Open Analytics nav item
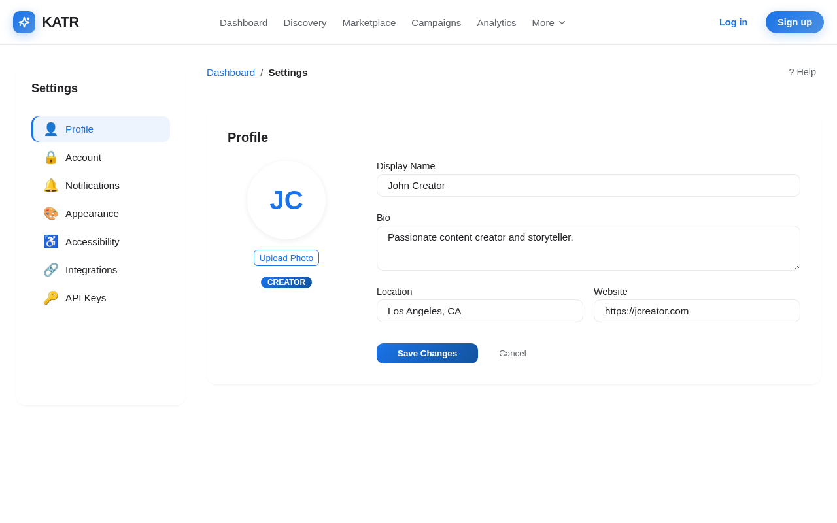Viewport: 837px width, 523px height. point(496,22)
